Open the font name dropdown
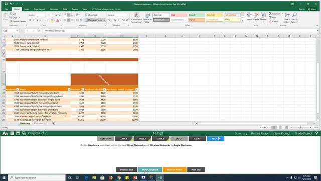Screen dimensions: 321x181 (46, 15)
